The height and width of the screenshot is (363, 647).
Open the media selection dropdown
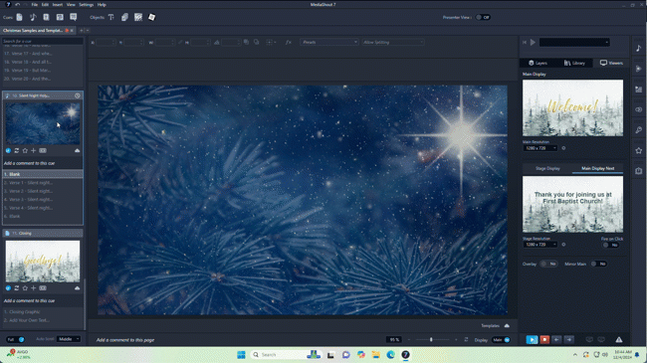tap(574, 42)
